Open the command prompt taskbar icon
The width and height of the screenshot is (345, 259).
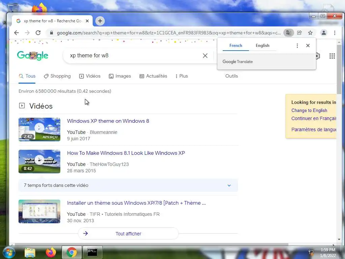click(92, 252)
